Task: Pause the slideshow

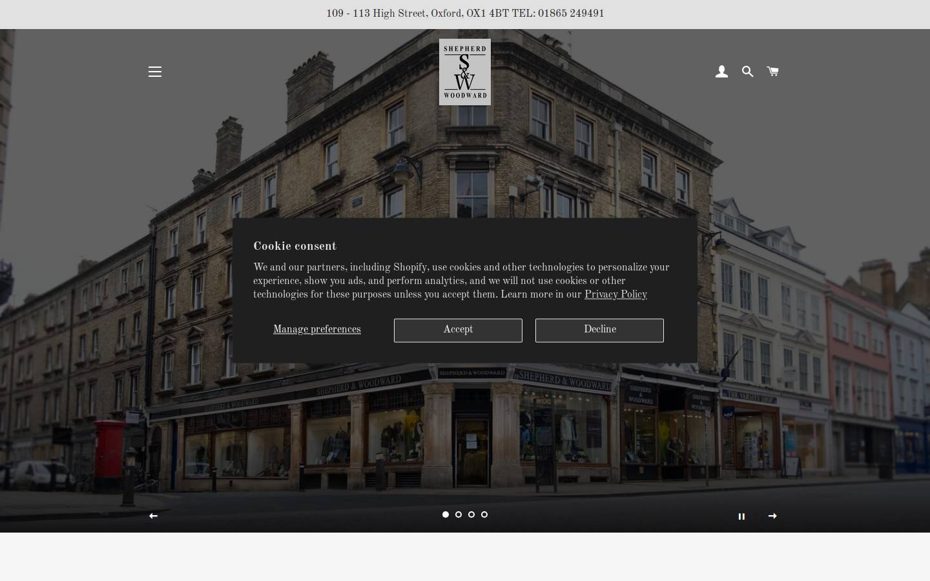Action: 741,516
